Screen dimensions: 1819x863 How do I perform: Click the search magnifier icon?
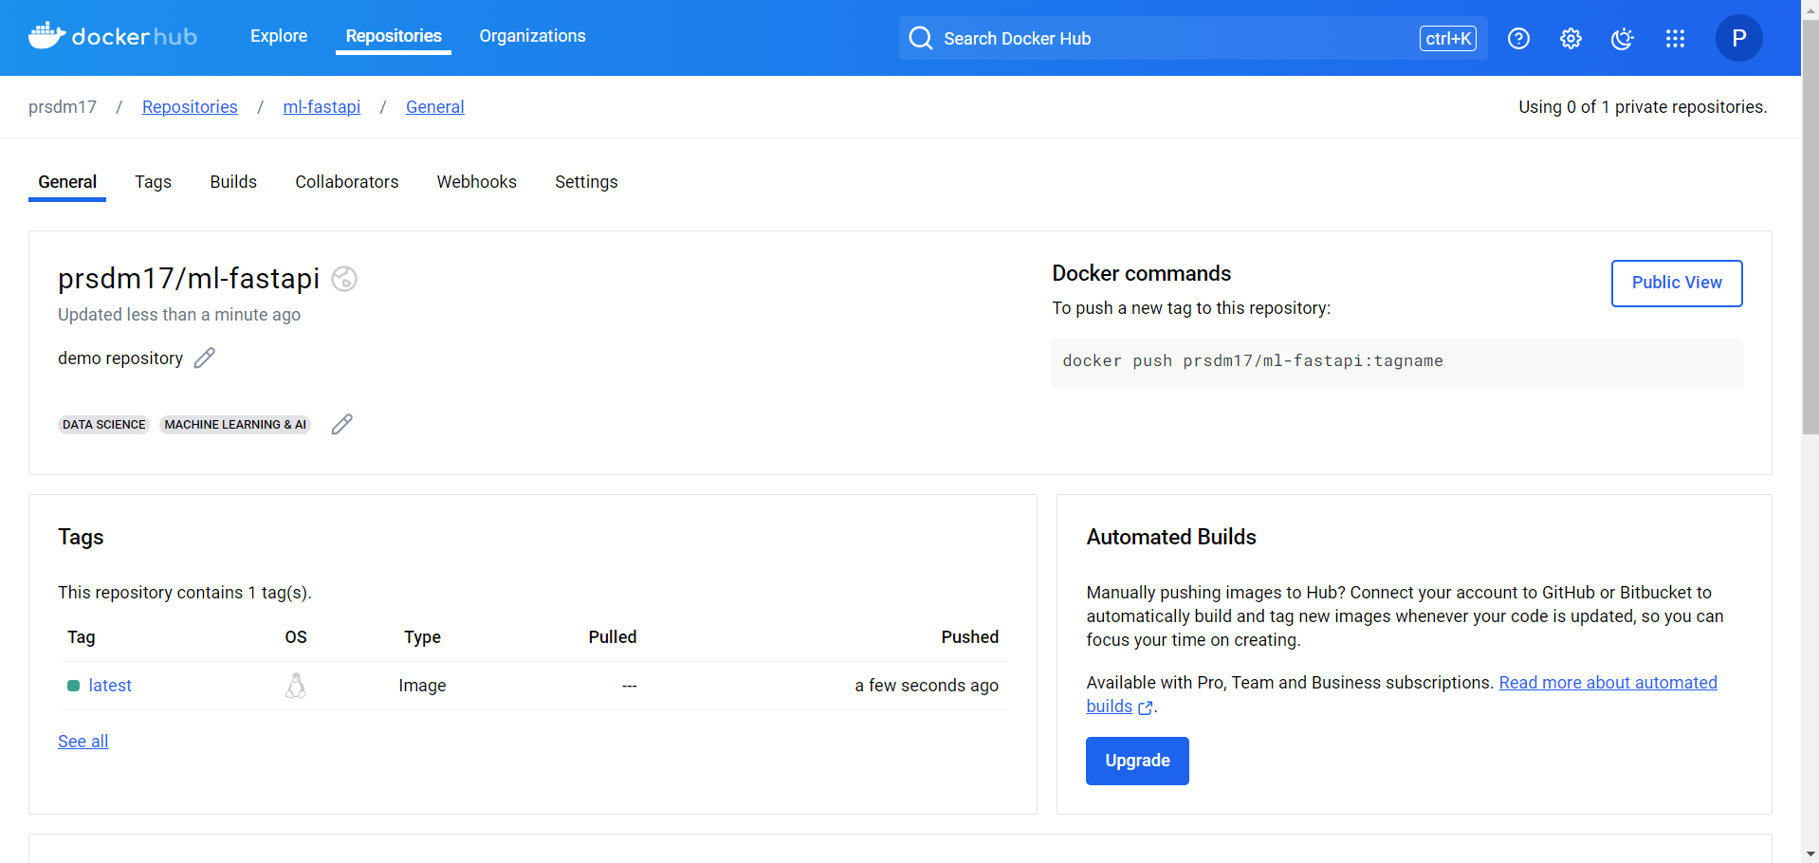(920, 38)
